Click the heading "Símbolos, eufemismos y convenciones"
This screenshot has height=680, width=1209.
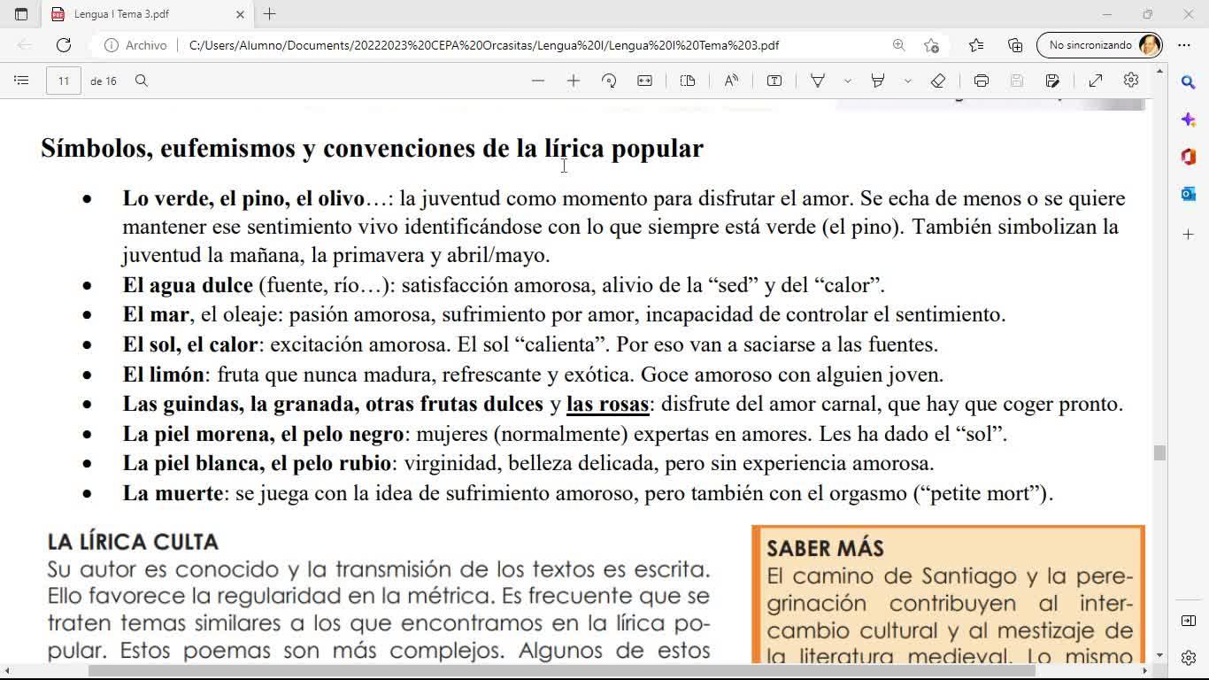pyautogui.click(x=258, y=149)
